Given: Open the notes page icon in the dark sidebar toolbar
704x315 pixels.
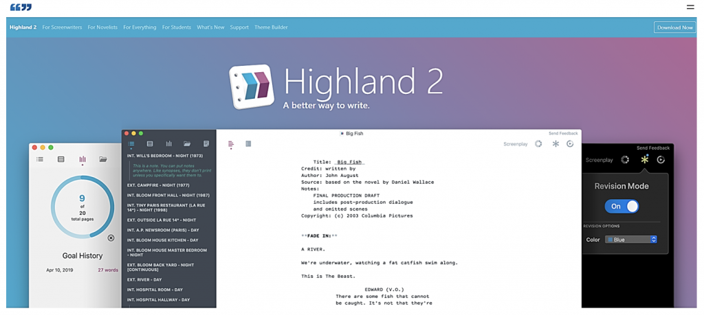Looking at the screenshot, I should 206,144.
